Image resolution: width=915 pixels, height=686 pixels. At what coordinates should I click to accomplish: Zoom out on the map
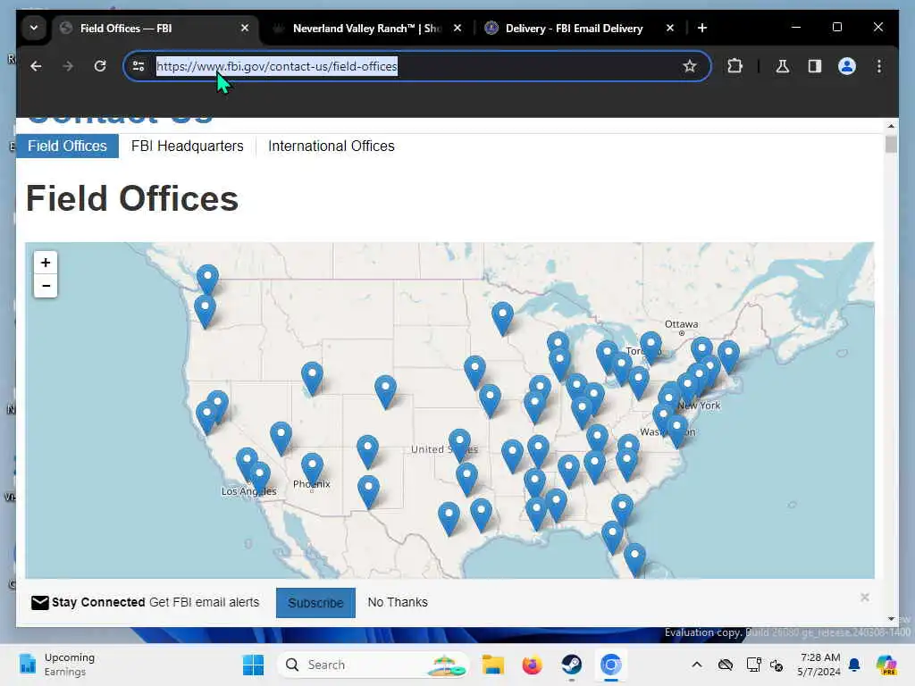pos(46,286)
